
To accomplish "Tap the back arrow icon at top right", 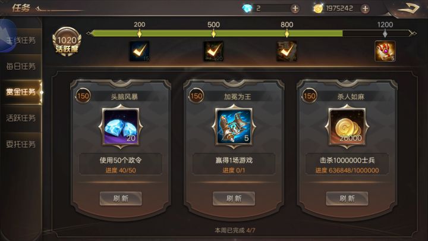I will point(408,9).
